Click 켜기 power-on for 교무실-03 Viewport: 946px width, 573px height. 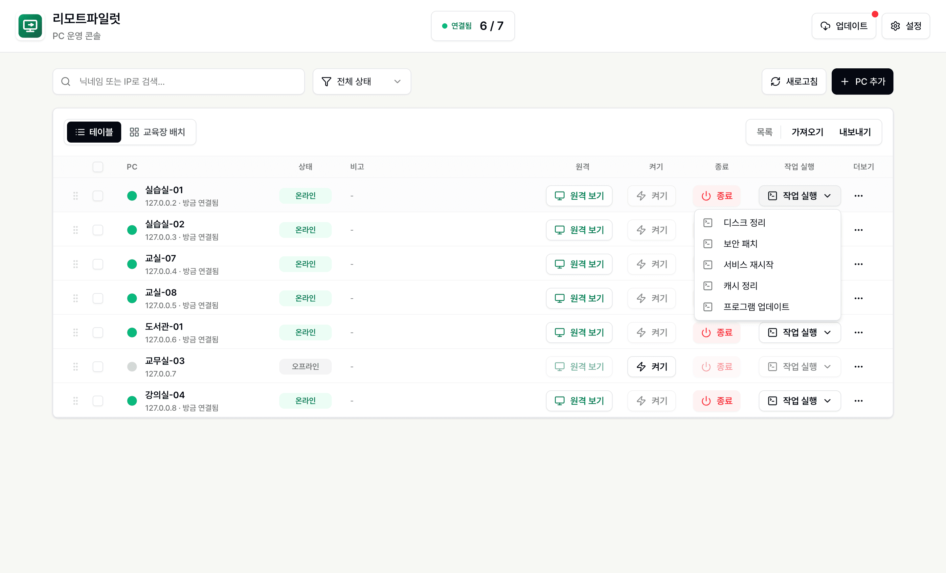coord(652,367)
